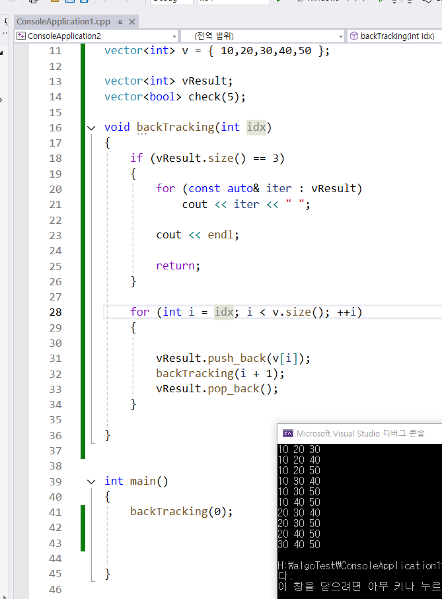Pin the ConsoleApplication1.cpp tab
The image size is (442, 599).
pyautogui.click(x=120, y=22)
